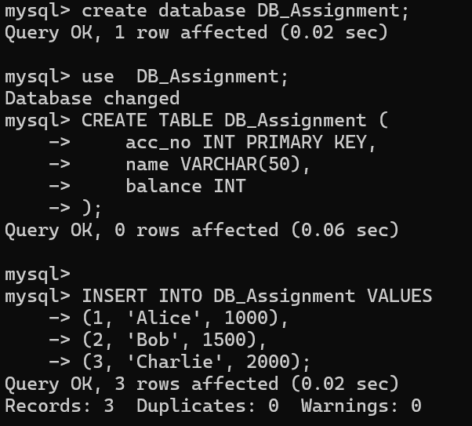Screen dimensions: 472x426
Task: Click 'acc_no INT PRIMARY KEY,' text
Action: (251, 143)
